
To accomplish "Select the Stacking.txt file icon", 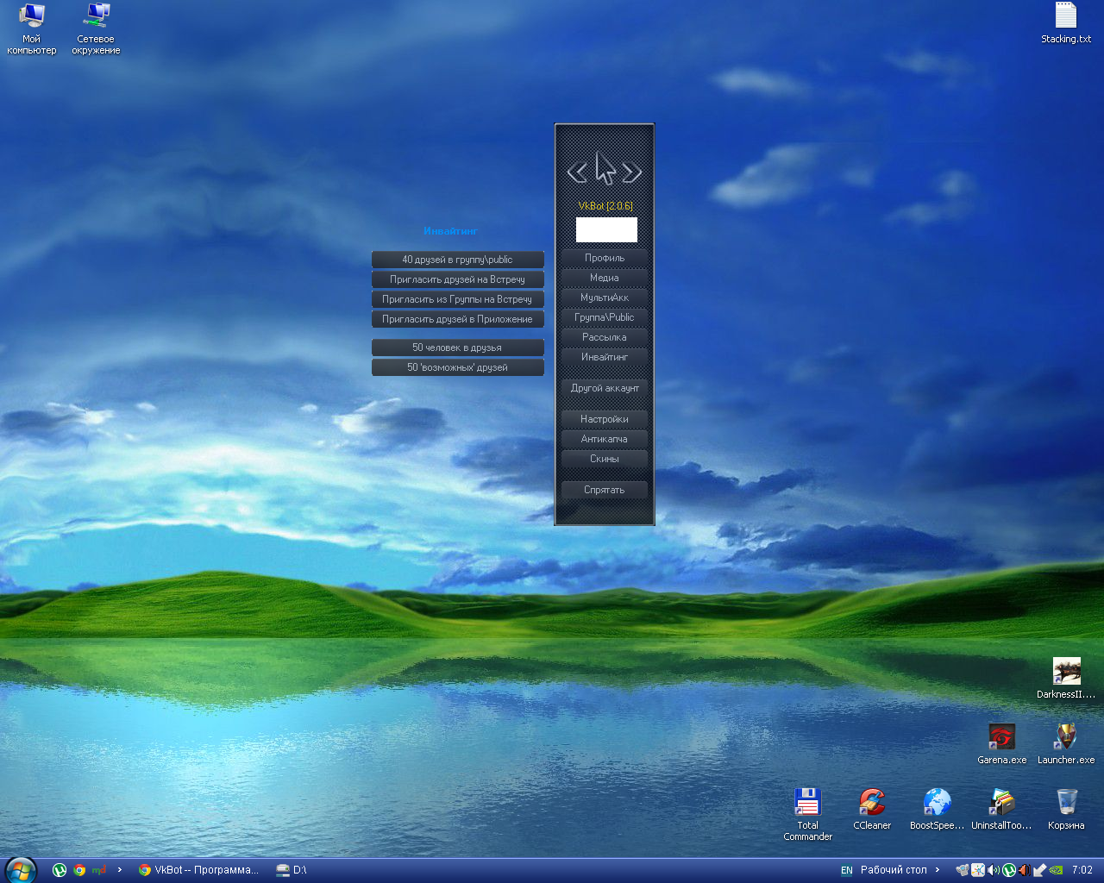I will [1066, 16].
